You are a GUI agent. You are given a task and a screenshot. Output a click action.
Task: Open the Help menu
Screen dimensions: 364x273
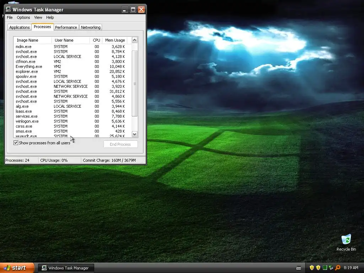[x=50, y=17]
